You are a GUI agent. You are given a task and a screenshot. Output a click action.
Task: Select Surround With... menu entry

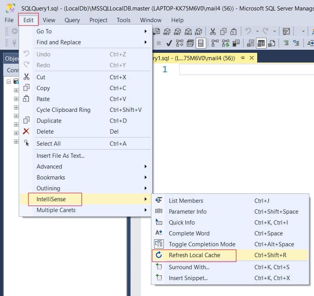point(230,267)
